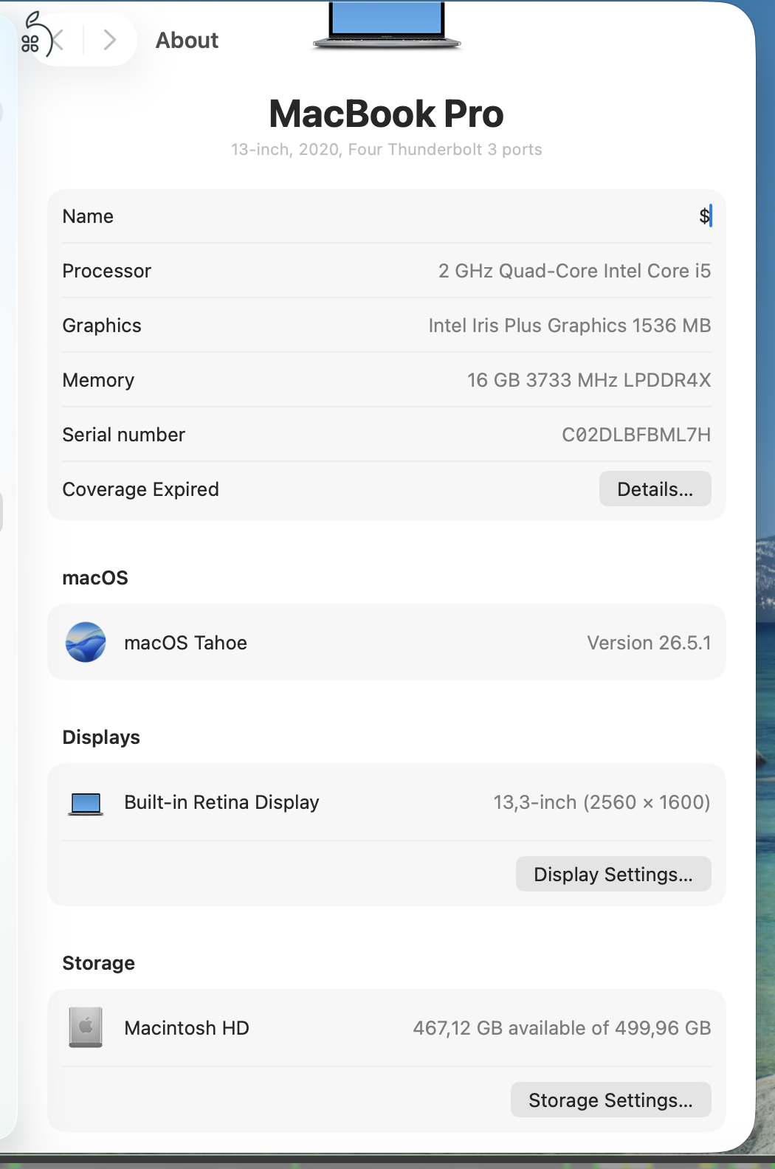Click the 'Serial number' row label
The width and height of the screenshot is (775, 1169).
click(x=123, y=435)
